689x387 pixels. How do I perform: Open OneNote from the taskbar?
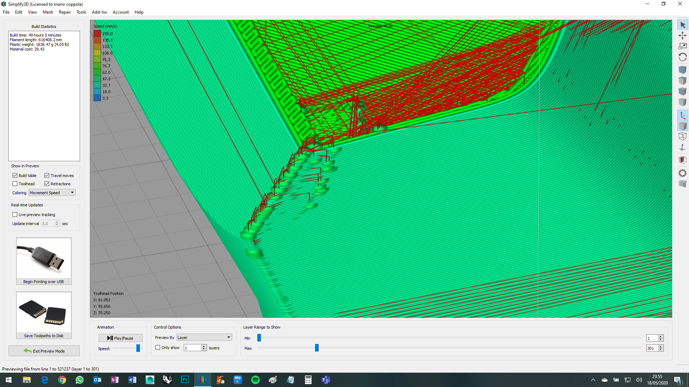click(x=115, y=380)
